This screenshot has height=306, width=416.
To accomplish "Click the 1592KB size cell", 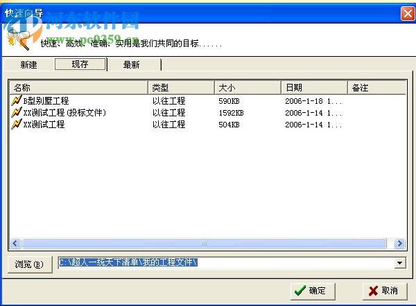I will (231, 113).
